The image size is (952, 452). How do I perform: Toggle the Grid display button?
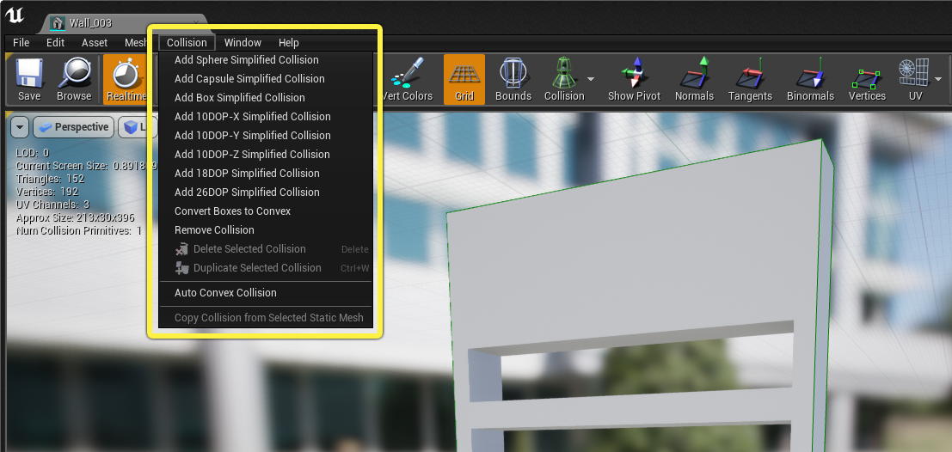(x=464, y=79)
